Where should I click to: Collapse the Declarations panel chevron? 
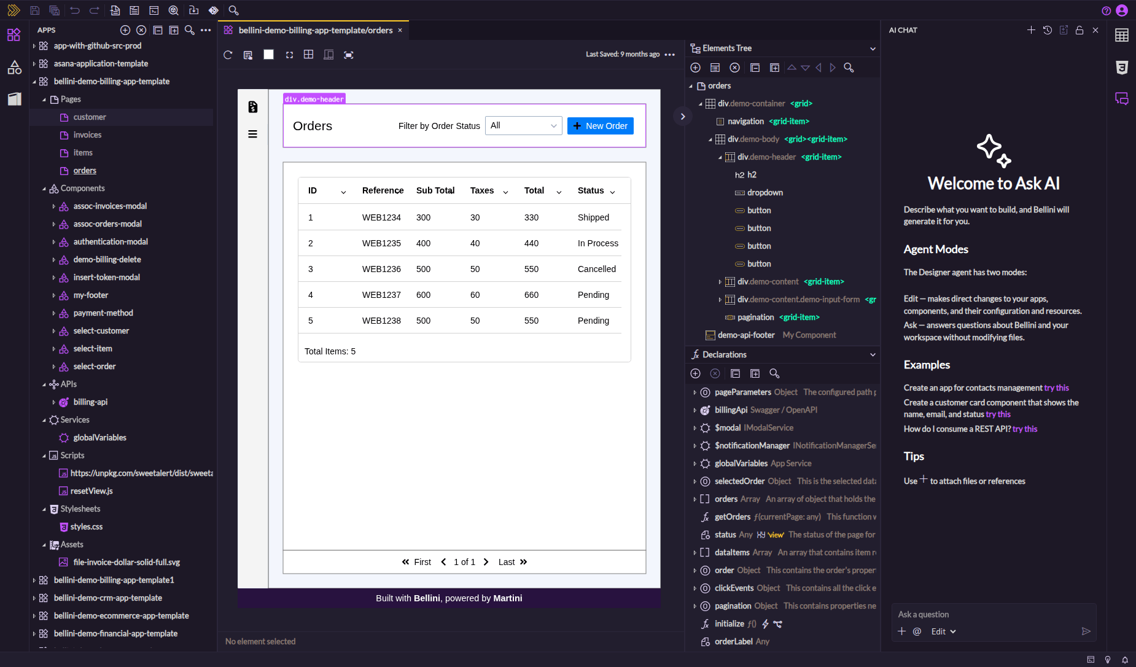(x=873, y=355)
